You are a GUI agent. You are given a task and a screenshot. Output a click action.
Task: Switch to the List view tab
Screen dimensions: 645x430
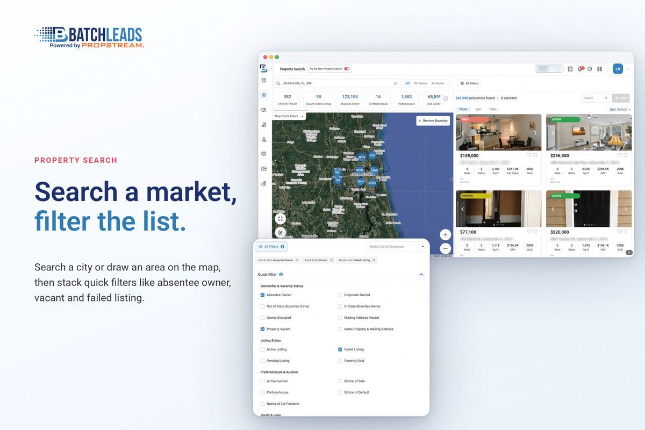(x=478, y=109)
